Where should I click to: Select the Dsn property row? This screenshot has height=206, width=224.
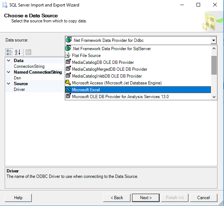(x=35, y=78)
